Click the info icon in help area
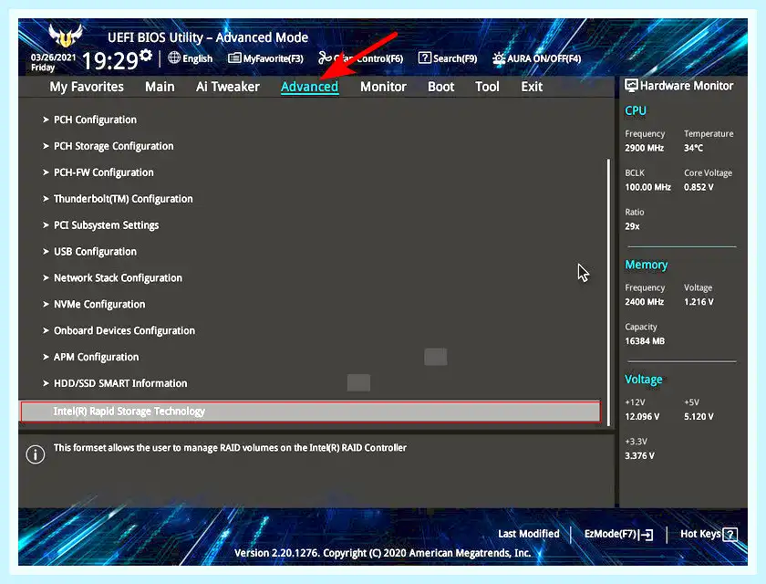This screenshot has width=766, height=584. pos(36,454)
